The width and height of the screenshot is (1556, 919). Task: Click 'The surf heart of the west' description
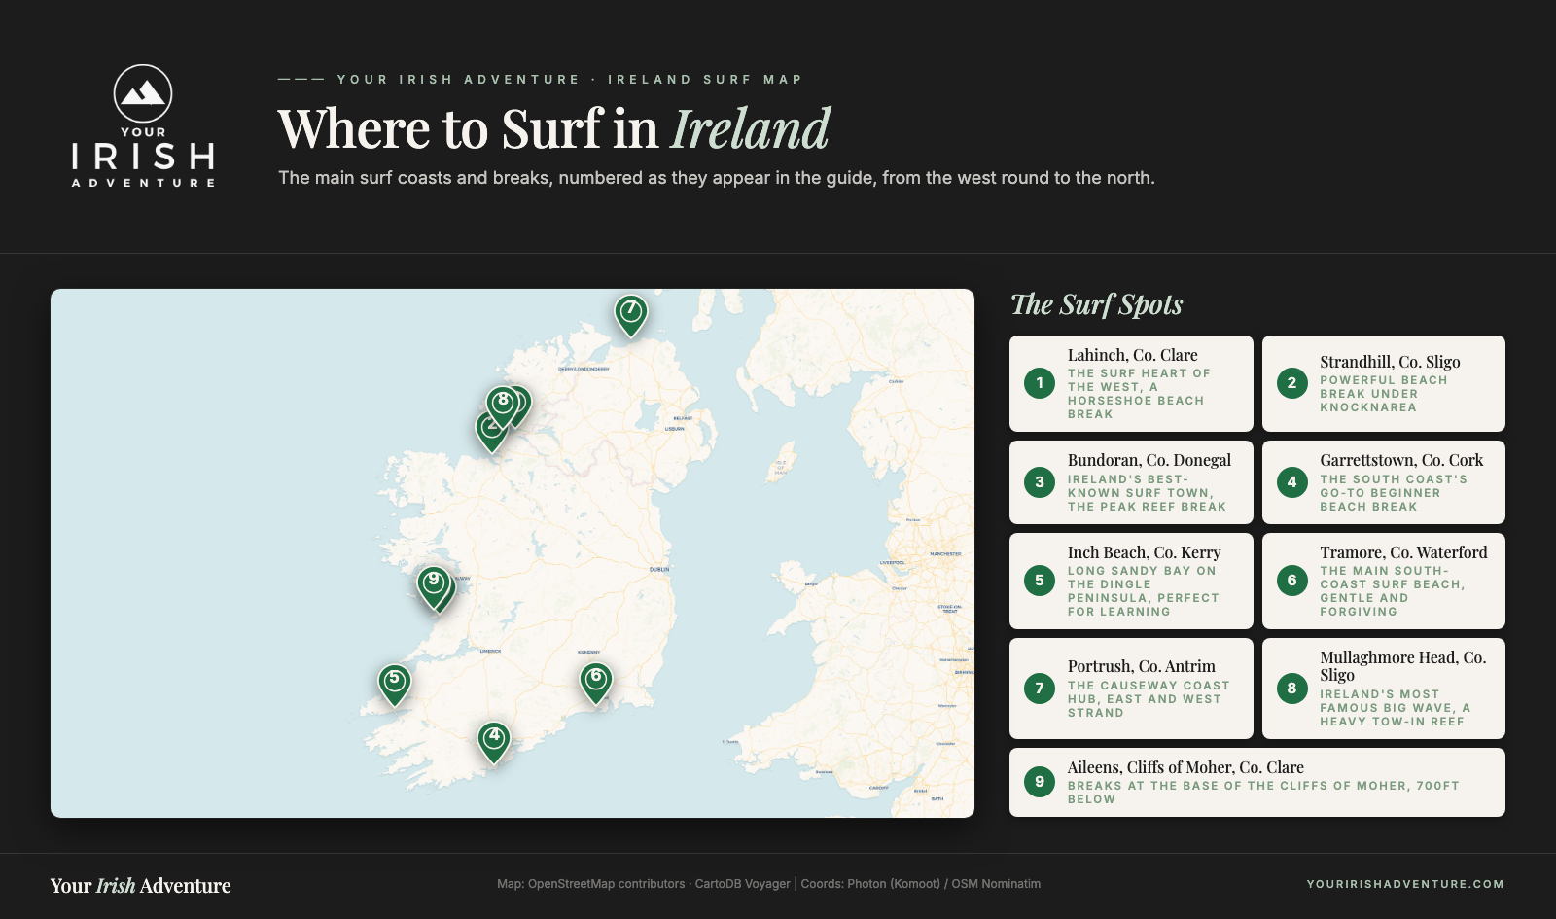point(1139,394)
